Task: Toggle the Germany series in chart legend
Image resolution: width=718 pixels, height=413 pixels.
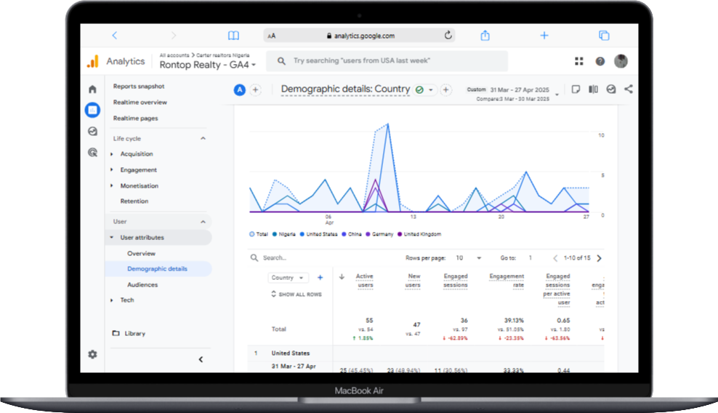Action: (379, 234)
